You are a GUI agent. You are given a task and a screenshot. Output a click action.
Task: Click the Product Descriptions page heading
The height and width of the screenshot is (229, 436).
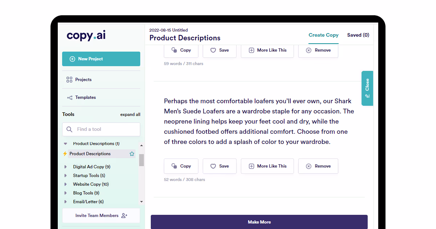(x=185, y=38)
